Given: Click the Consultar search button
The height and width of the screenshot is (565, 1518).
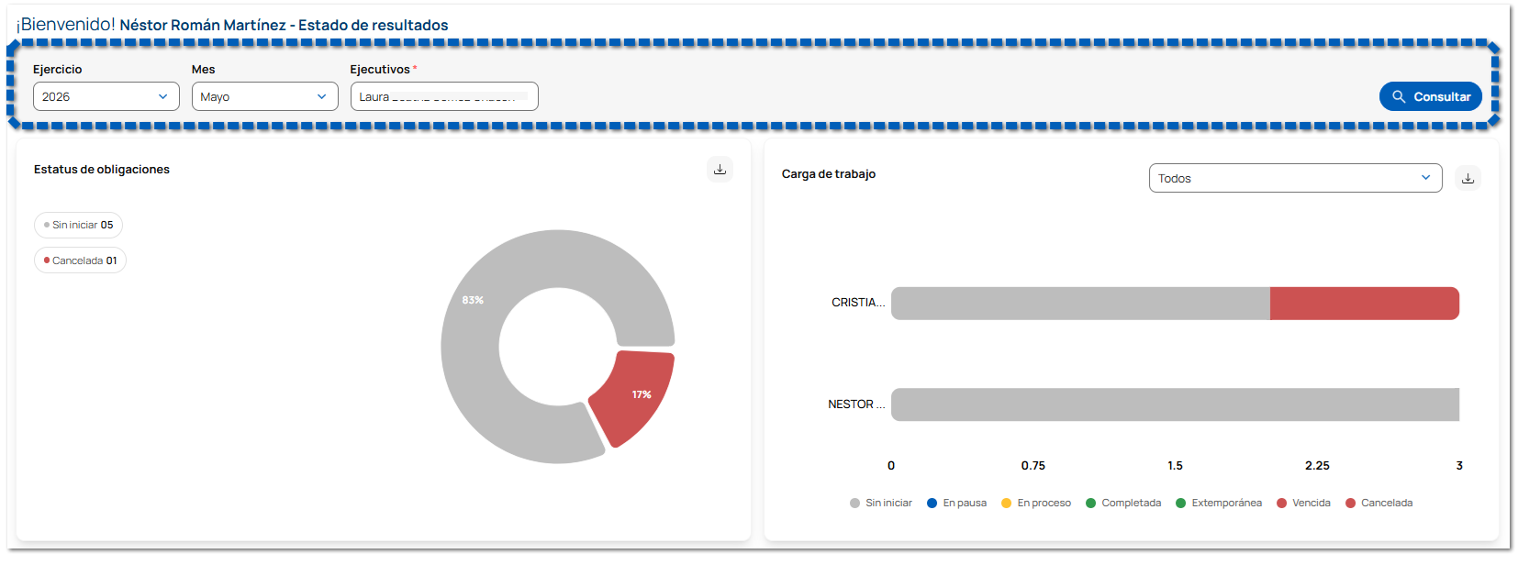Looking at the screenshot, I should (1430, 96).
